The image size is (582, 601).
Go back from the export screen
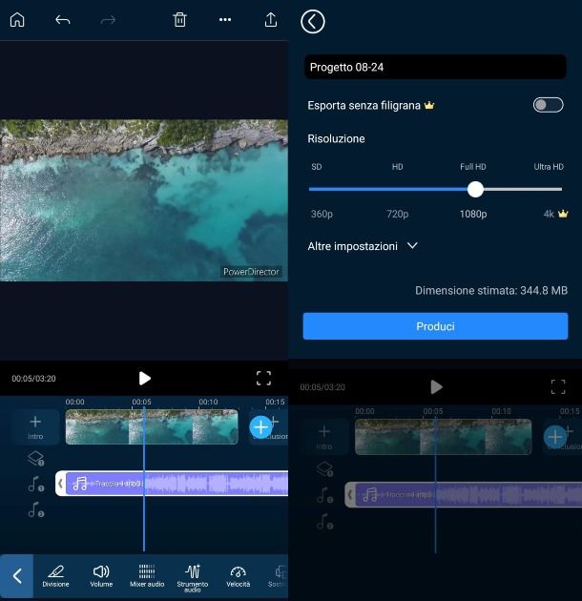pyautogui.click(x=313, y=21)
